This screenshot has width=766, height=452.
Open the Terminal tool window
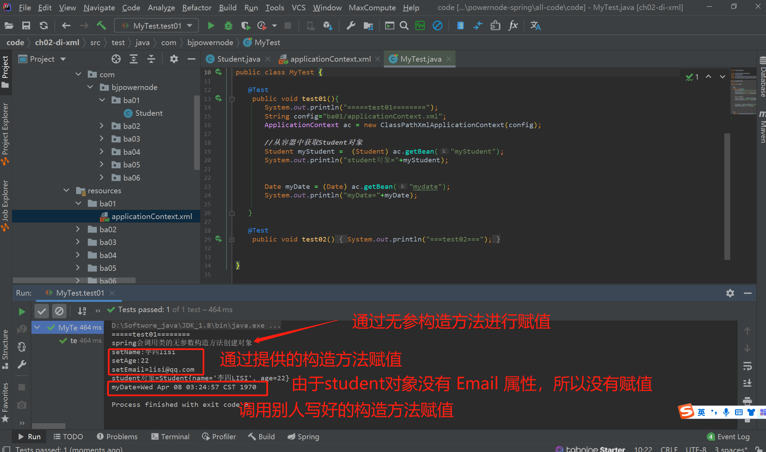click(171, 436)
